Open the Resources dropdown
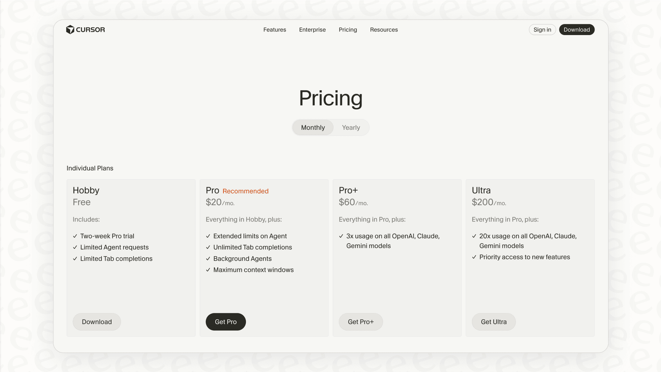Image resolution: width=661 pixels, height=372 pixels. pos(384,30)
